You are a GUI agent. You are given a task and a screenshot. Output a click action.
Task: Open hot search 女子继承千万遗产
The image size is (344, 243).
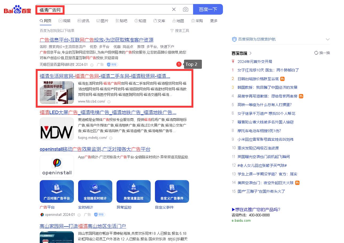[x=266, y=114]
